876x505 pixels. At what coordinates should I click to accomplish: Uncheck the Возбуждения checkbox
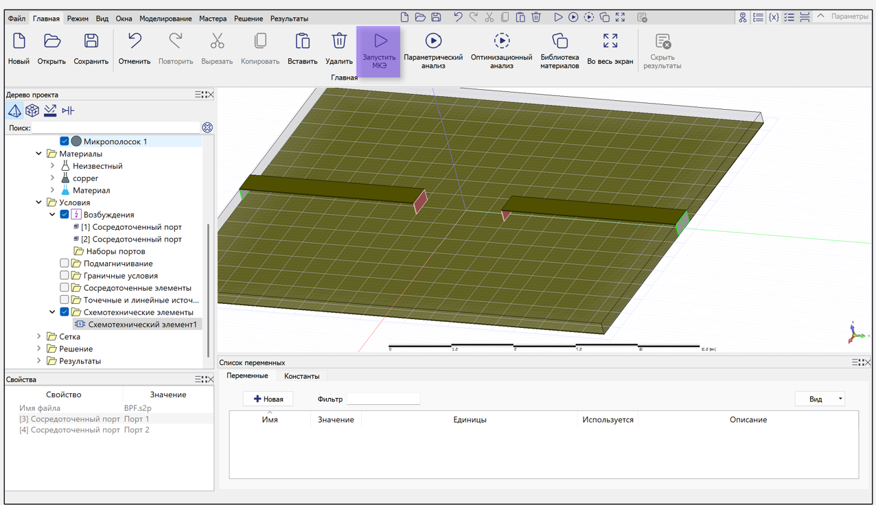pyautogui.click(x=65, y=215)
